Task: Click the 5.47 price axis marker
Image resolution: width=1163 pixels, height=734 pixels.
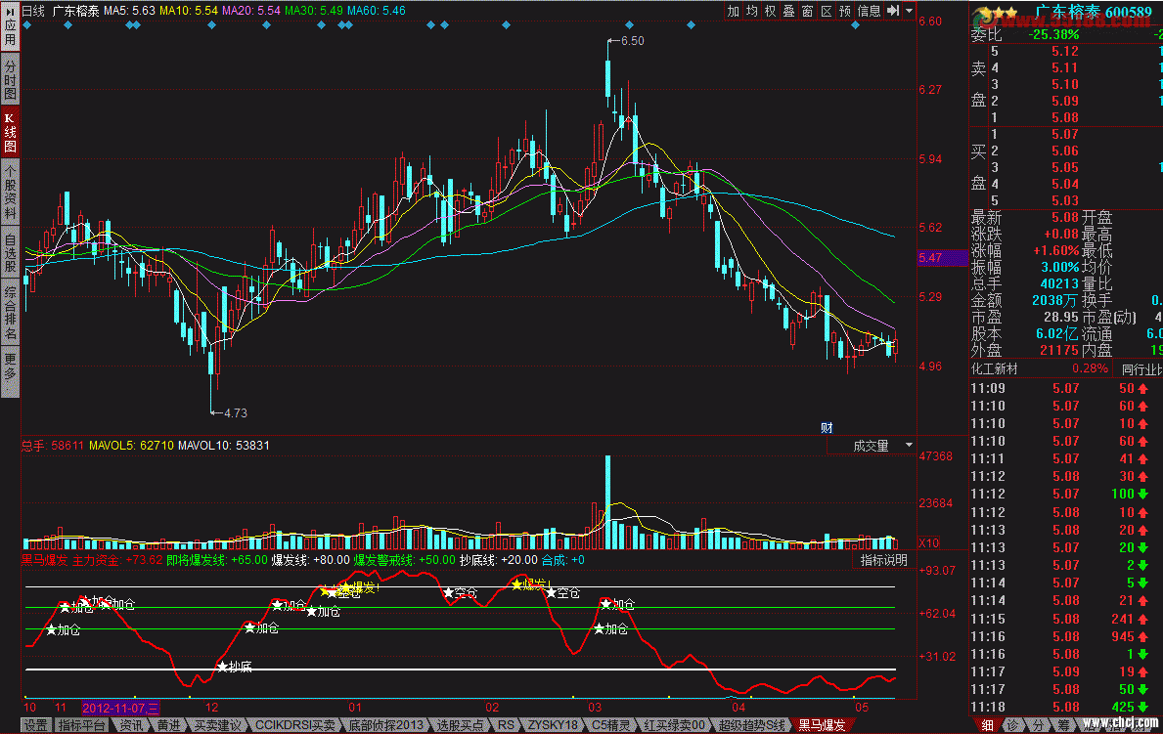Action: (x=943, y=258)
